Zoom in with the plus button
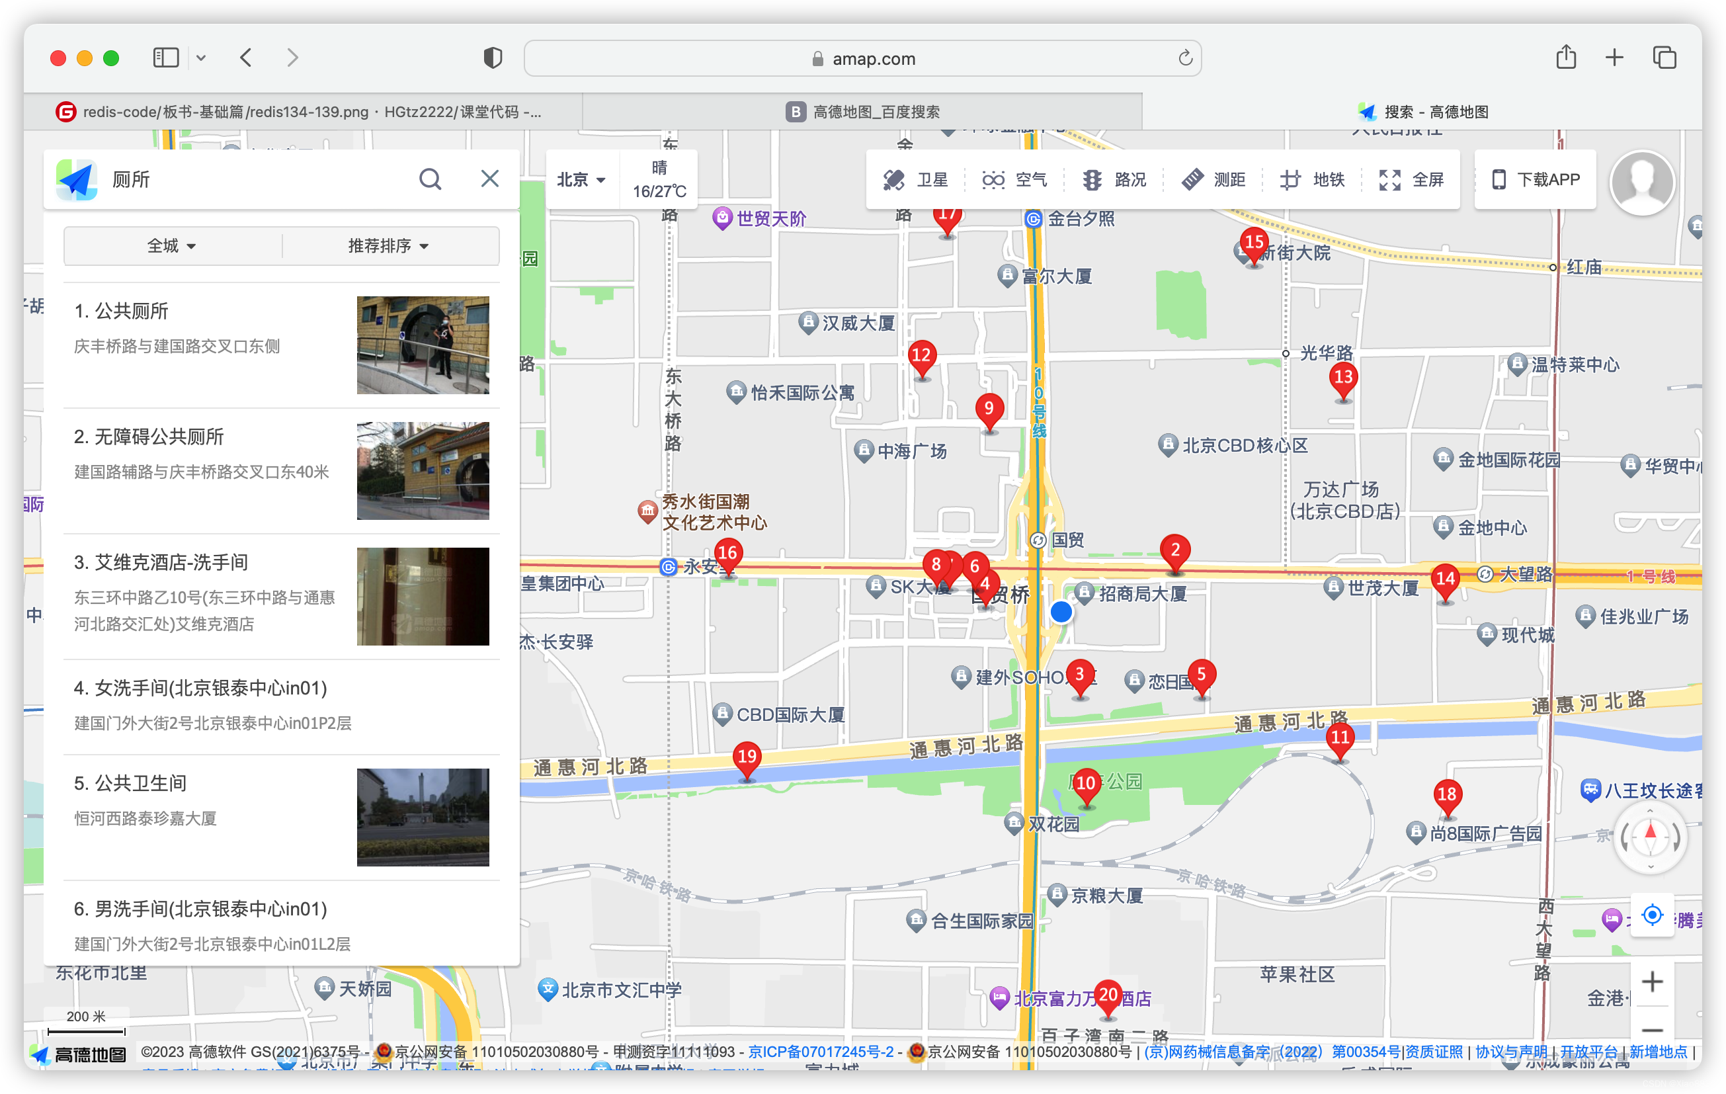1726x1094 pixels. click(x=1651, y=982)
